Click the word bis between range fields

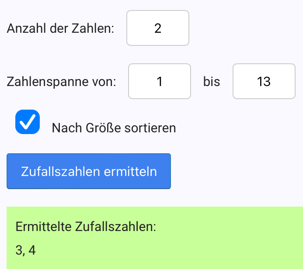tap(212, 82)
